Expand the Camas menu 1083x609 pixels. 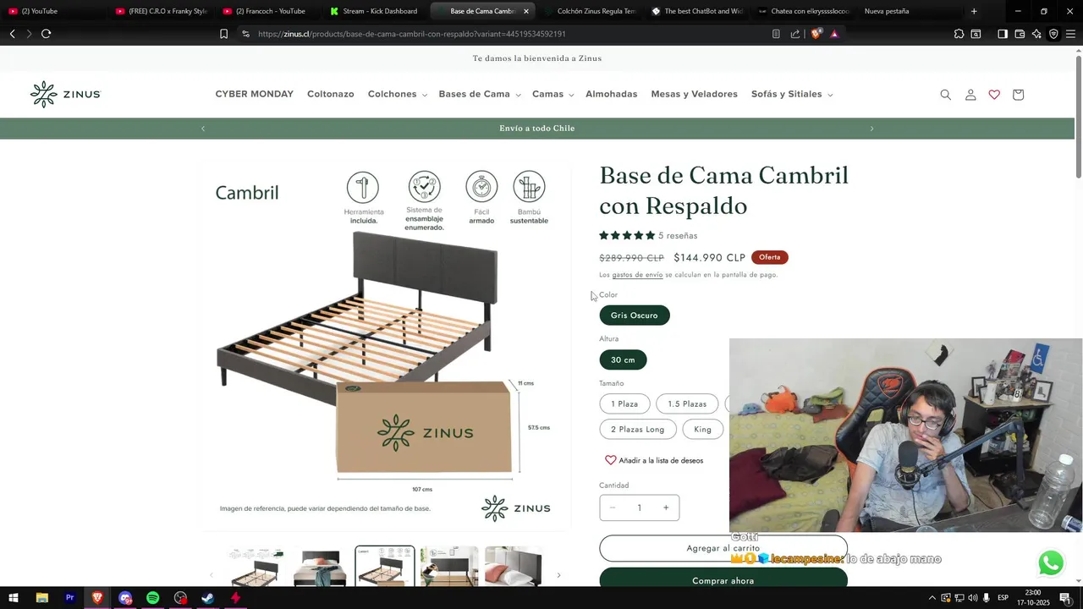click(x=552, y=95)
